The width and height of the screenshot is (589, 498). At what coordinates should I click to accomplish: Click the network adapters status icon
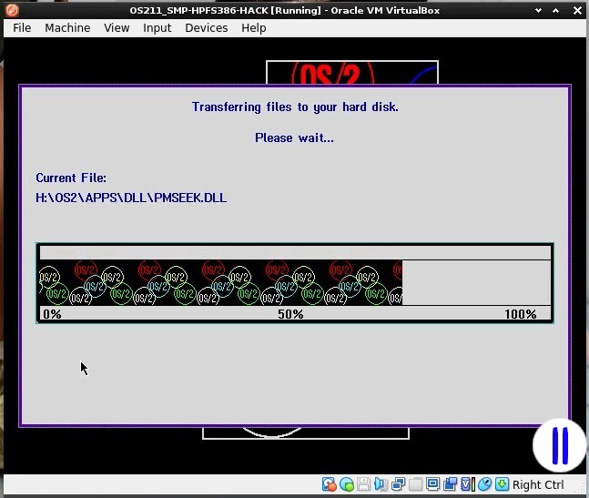pos(398,484)
